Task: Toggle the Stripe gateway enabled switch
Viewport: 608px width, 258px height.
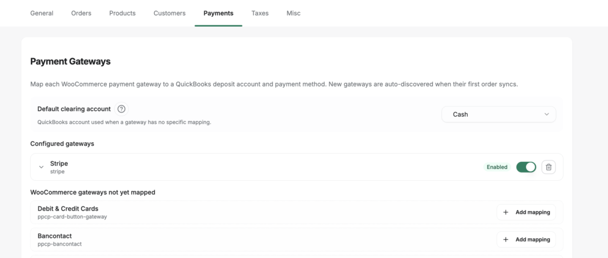Action: pyautogui.click(x=526, y=167)
